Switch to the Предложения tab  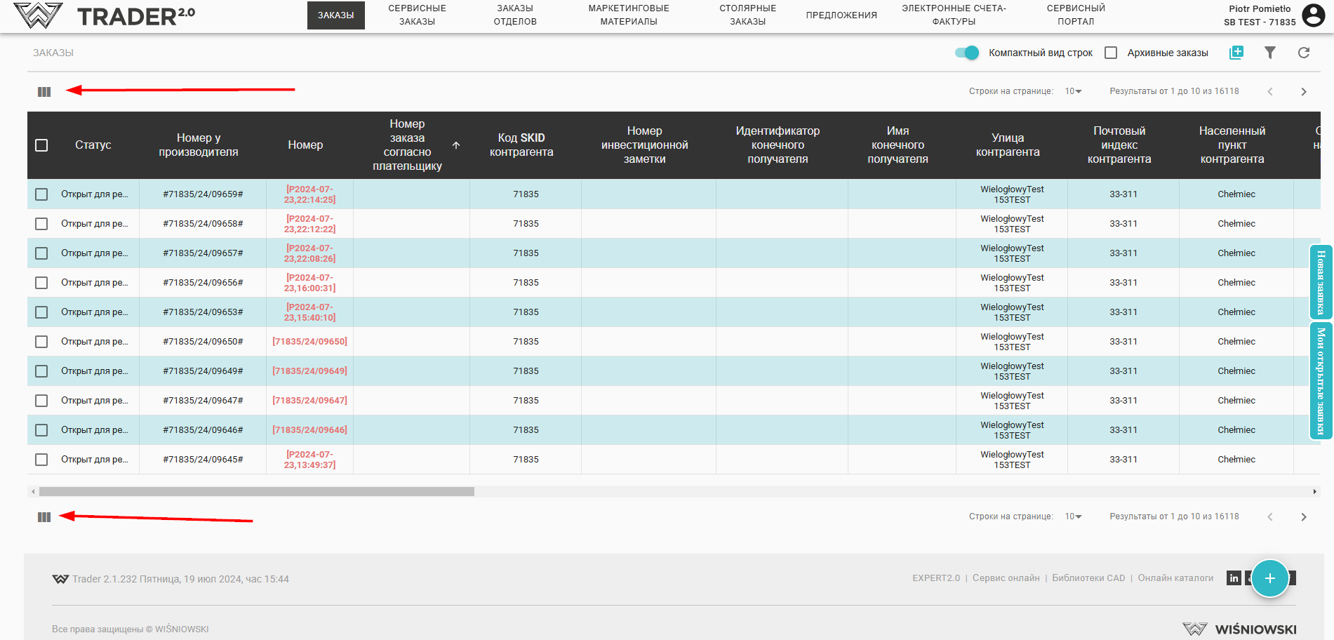point(841,15)
